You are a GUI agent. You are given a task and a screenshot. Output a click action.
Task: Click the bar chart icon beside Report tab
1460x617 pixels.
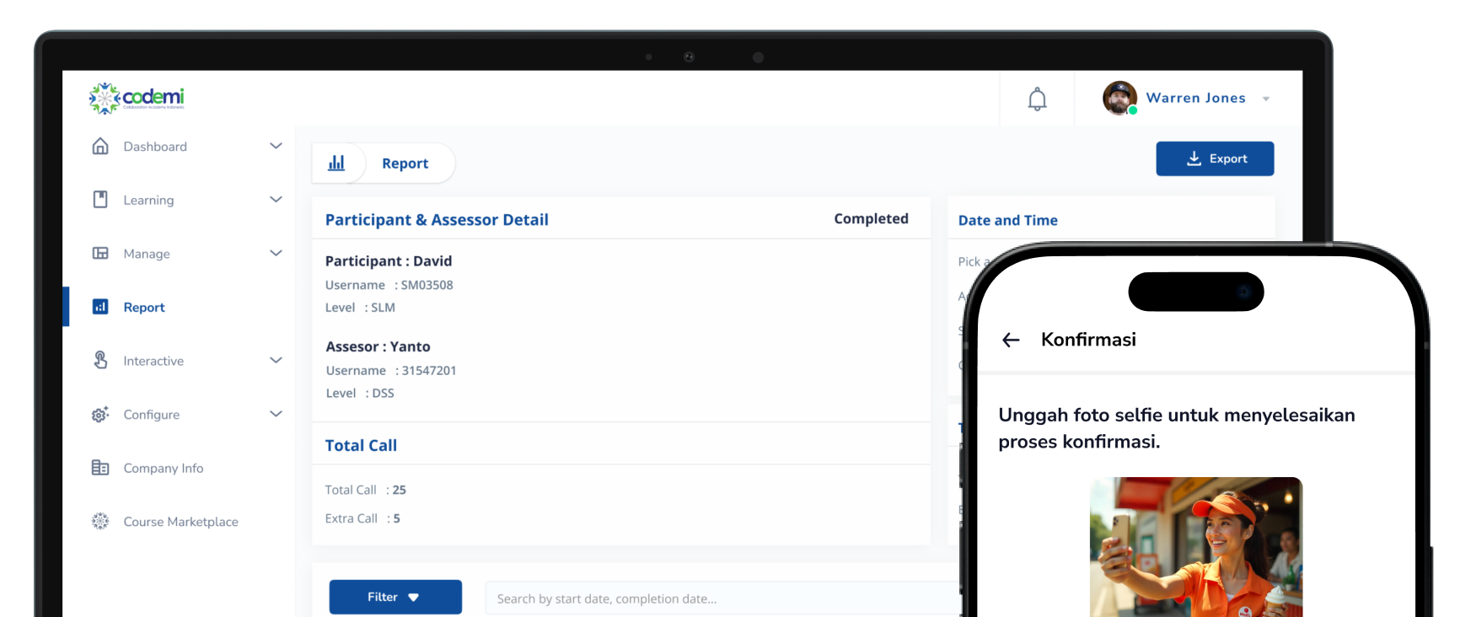pos(336,163)
